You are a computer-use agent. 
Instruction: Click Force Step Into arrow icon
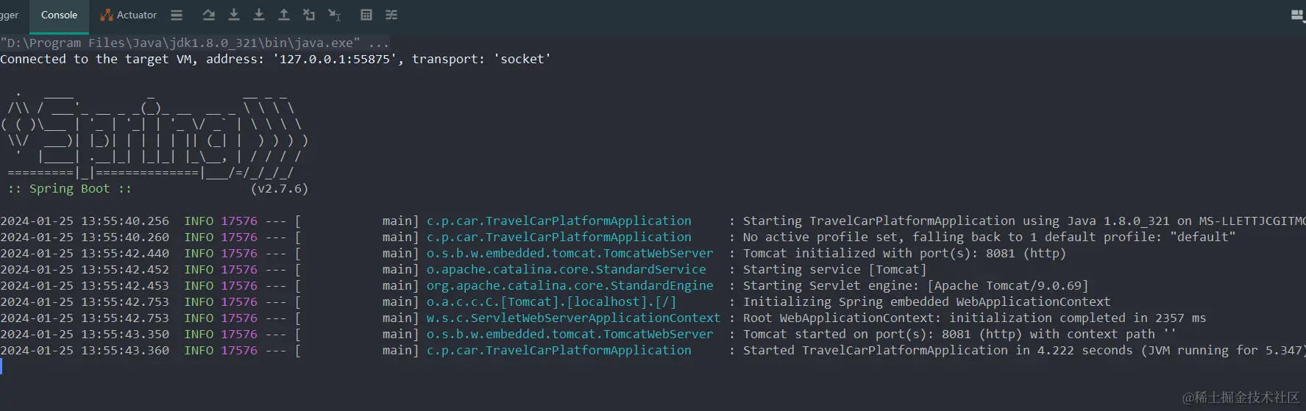(x=259, y=15)
